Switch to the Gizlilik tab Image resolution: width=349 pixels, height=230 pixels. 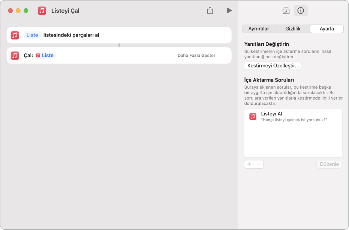click(x=293, y=29)
